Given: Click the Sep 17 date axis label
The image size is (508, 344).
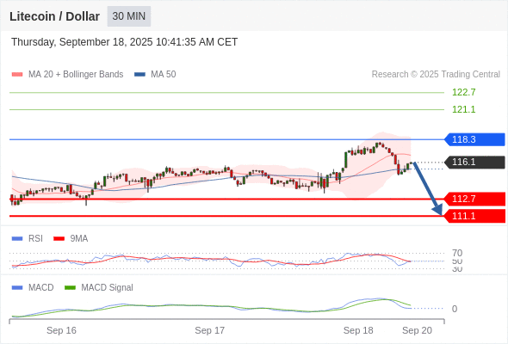Looking at the screenshot, I should point(209,330).
